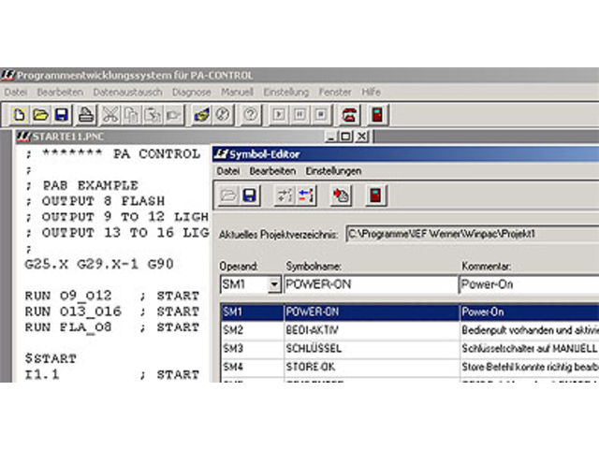Open the Datenaustausch menu
Image resolution: width=599 pixels, height=449 pixels.
coord(127,93)
